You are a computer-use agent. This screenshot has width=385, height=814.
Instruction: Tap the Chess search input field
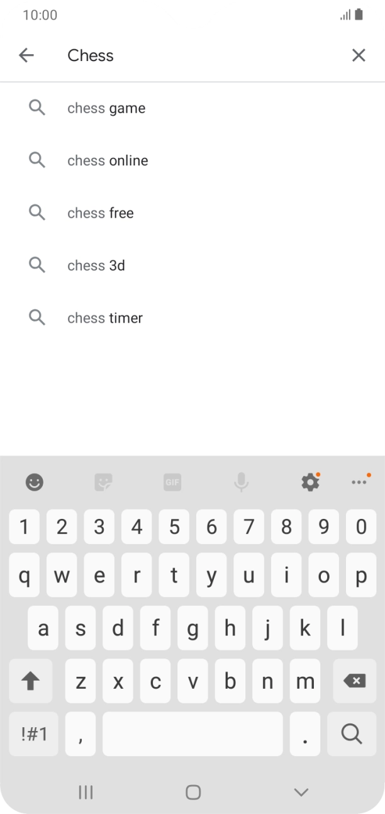click(189, 55)
